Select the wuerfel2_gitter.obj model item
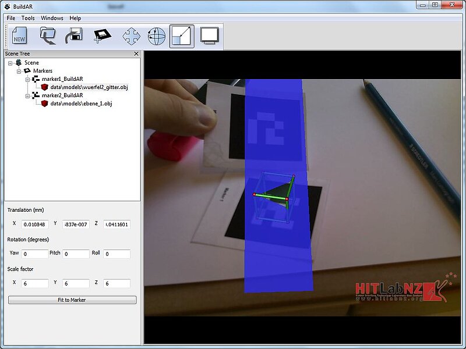This screenshot has height=349, width=466. (89, 87)
